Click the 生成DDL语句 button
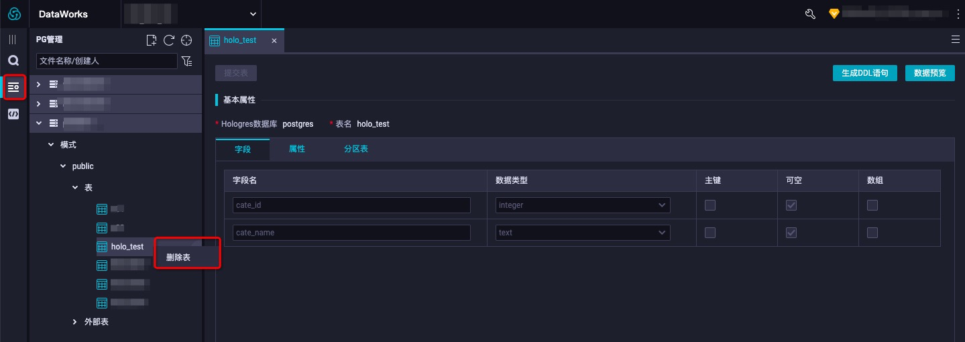 (865, 73)
